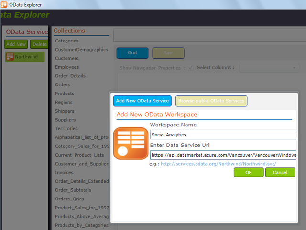Click the Data Service Uri input field

[x=223, y=155]
